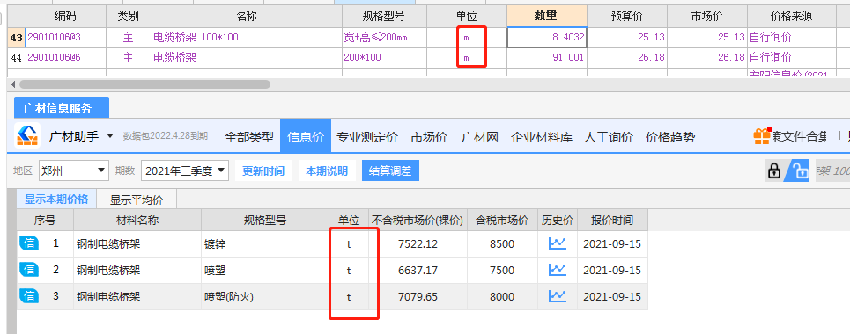The height and width of the screenshot is (334, 850).
Task: Click the 套文件合集 link
Action: coord(800,136)
